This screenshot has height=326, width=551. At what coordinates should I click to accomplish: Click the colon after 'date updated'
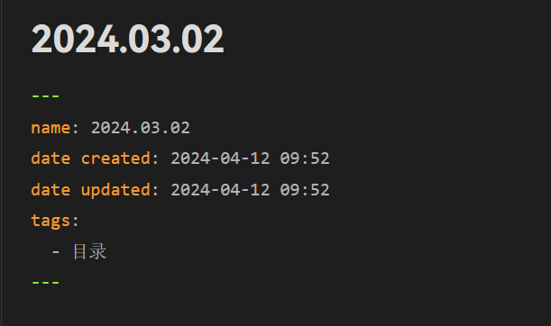pos(155,191)
